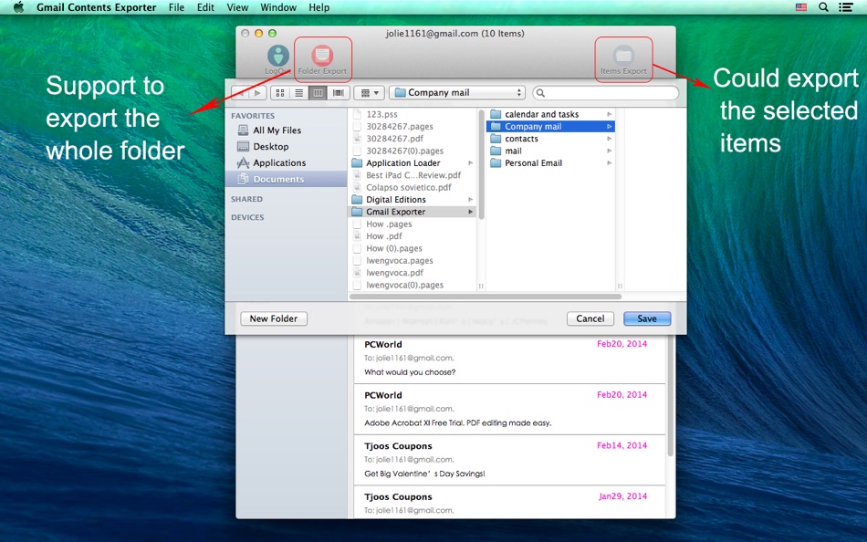
Task: Open the Help menu
Action: pyautogui.click(x=319, y=7)
